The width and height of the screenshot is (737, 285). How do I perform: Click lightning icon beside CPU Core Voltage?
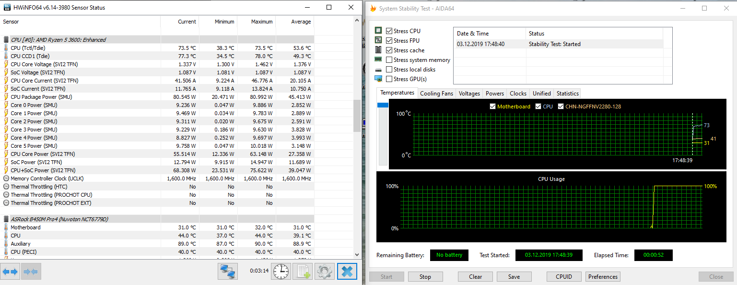click(6, 64)
